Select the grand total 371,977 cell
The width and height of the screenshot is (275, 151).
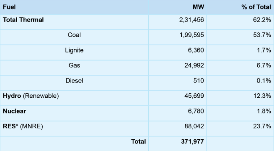pos(192,142)
